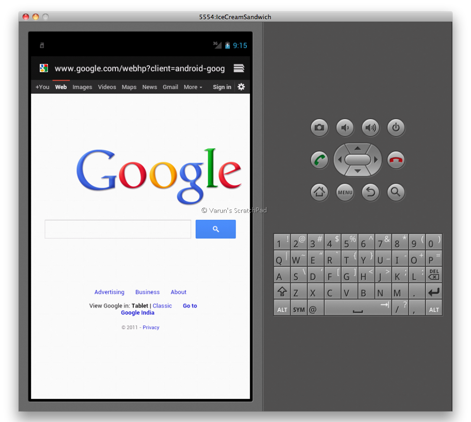Click the Google favicon in URL bar
This screenshot has width=471, height=422.
coord(44,68)
